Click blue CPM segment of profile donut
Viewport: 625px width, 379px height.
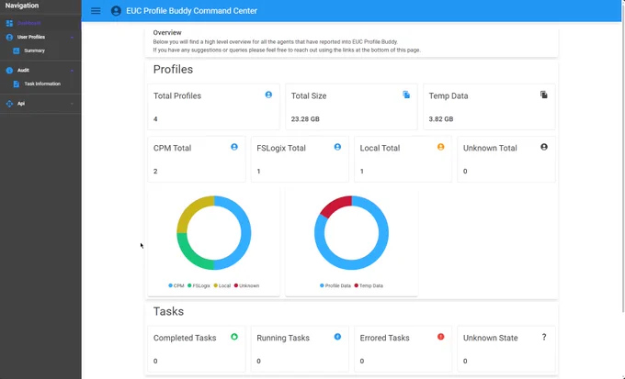pos(246,233)
